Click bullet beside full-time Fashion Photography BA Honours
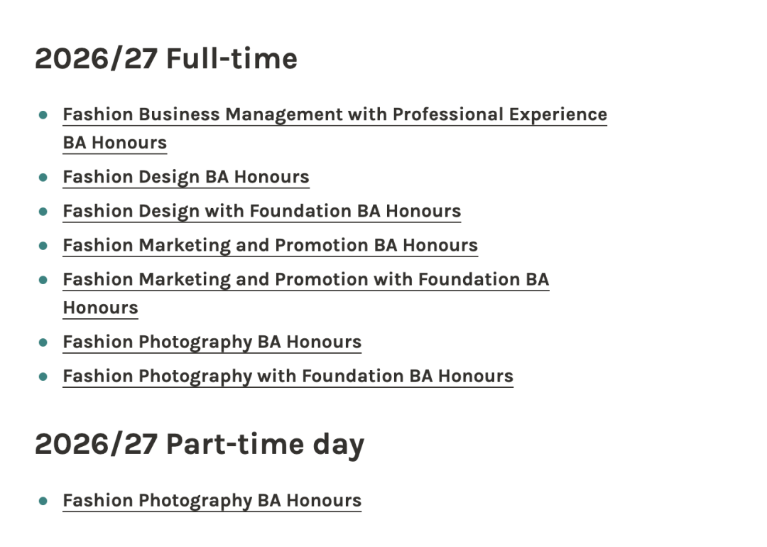Screen dimensions: 767x547 coord(43,342)
